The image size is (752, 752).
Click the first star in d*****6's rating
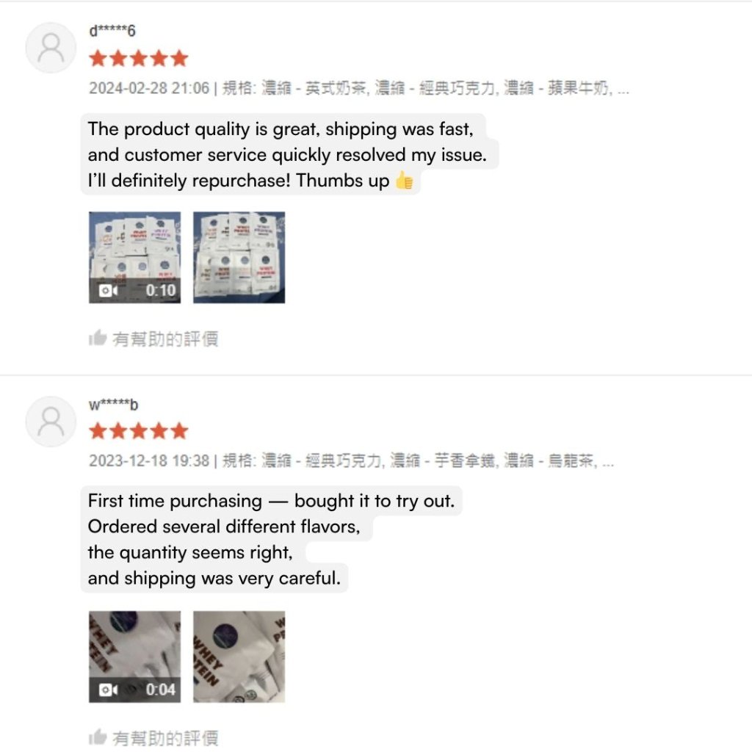coord(97,59)
